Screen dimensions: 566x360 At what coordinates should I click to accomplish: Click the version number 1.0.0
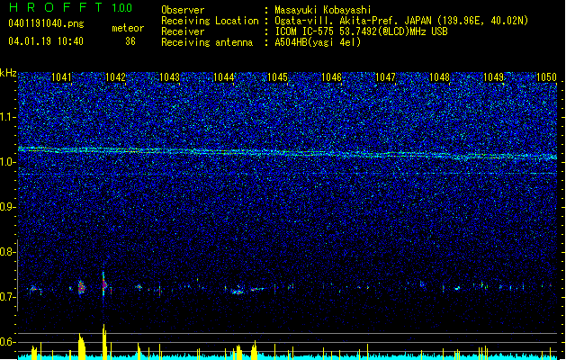[122, 7]
